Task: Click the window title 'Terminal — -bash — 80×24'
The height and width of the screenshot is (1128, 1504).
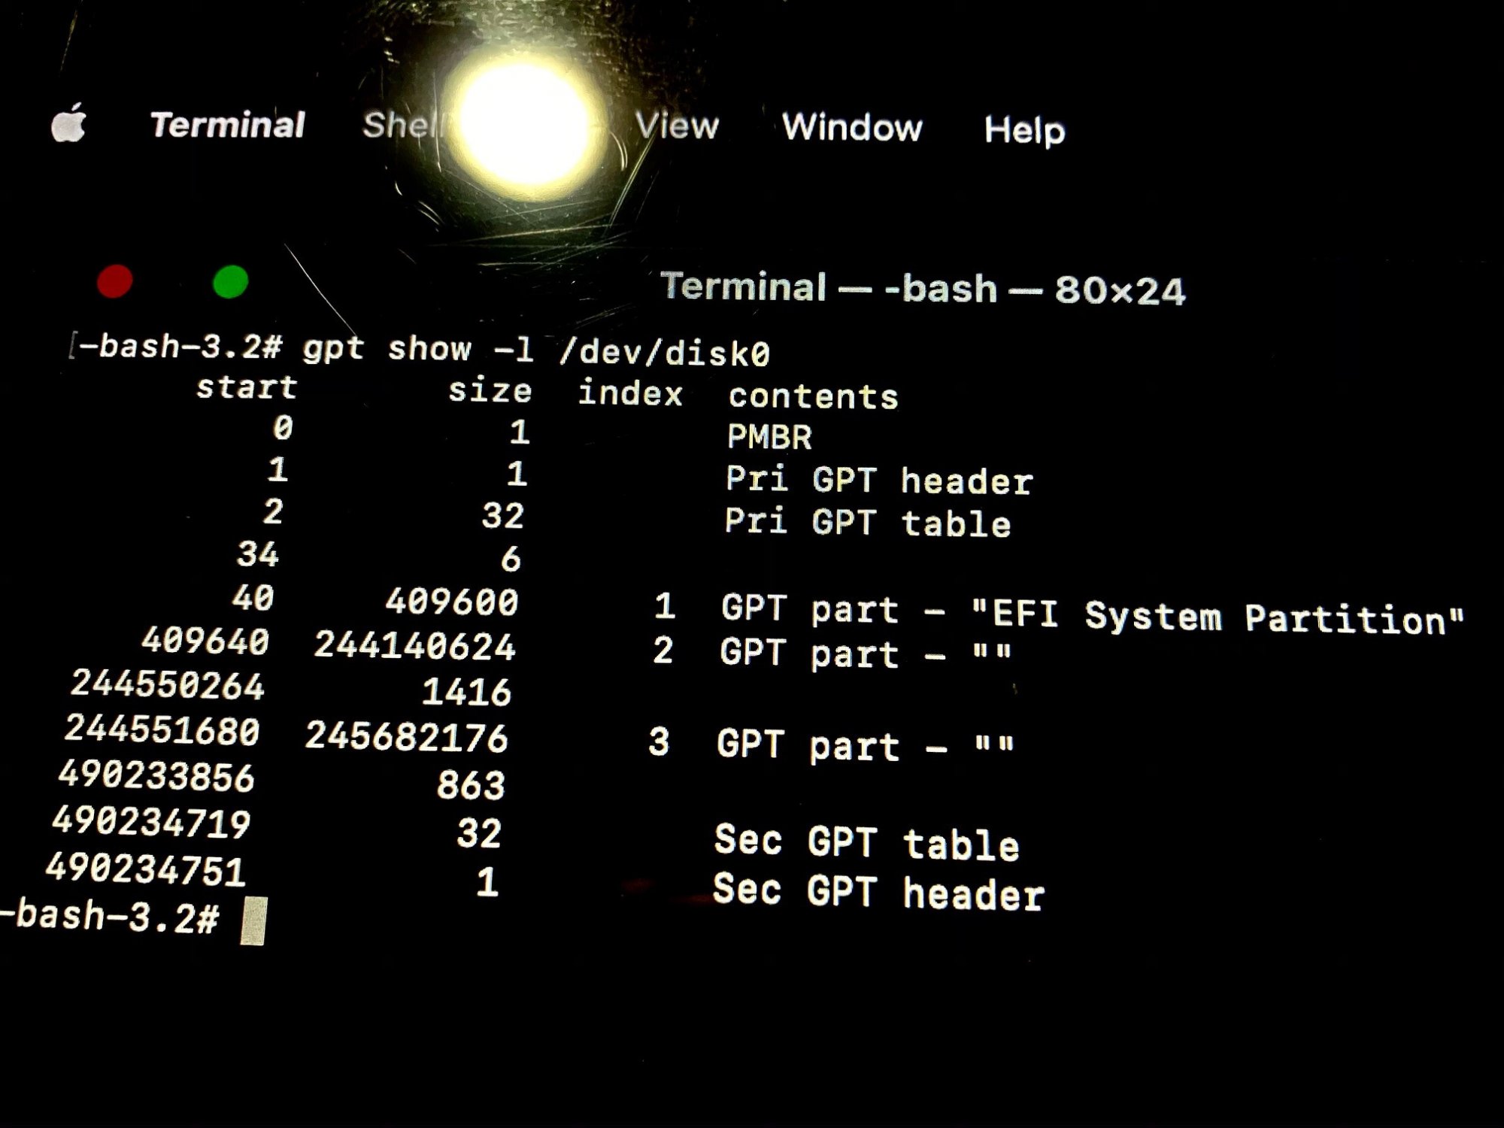Action: coord(923,289)
